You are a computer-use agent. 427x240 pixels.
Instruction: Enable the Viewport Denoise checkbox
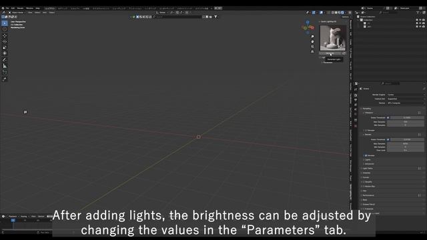point(366,131)
